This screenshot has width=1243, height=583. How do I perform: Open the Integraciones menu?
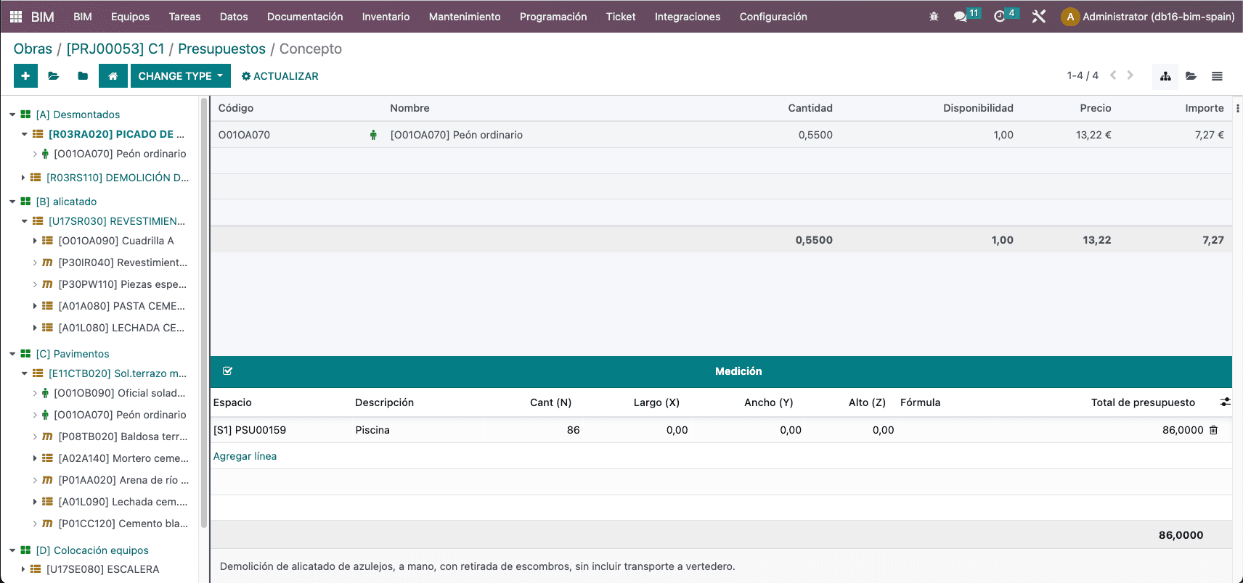688,17
